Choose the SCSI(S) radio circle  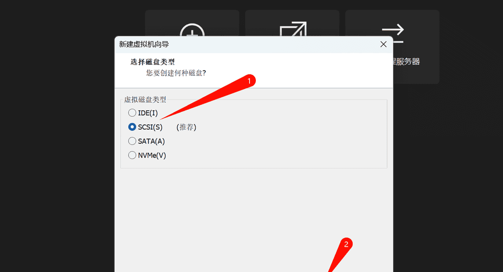tap(132, 127)
